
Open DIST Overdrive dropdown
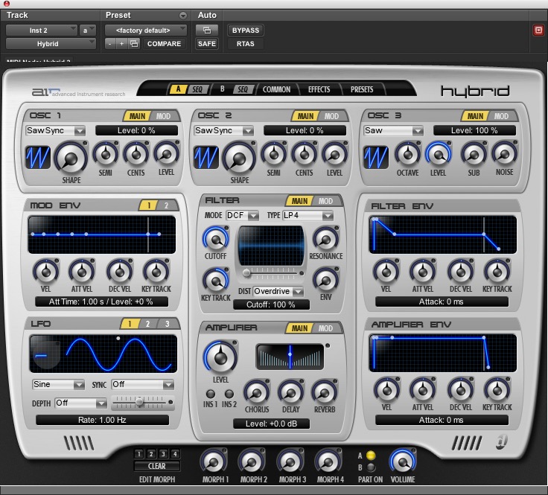click(x=278, y=291)
